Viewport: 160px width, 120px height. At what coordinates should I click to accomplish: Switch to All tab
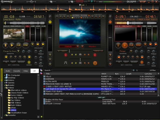(x=35, y=71)
